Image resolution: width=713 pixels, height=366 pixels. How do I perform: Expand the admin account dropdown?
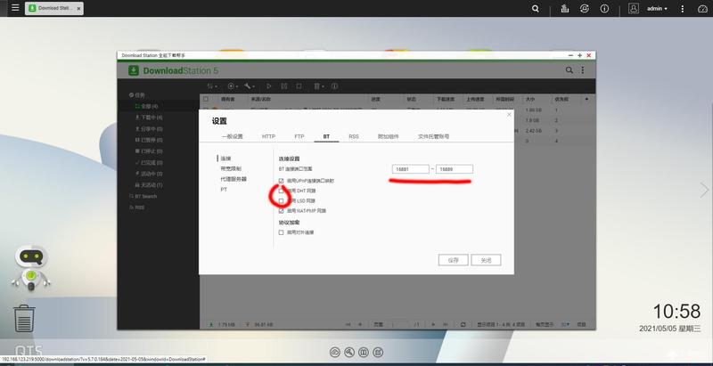657,9
